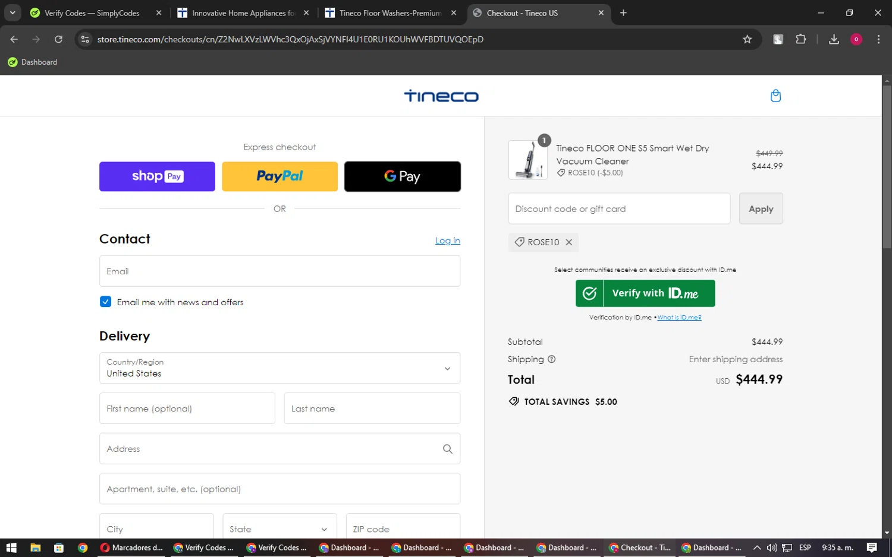
Task: Open the browser profile avatar
Action: [x=856, y=39]
